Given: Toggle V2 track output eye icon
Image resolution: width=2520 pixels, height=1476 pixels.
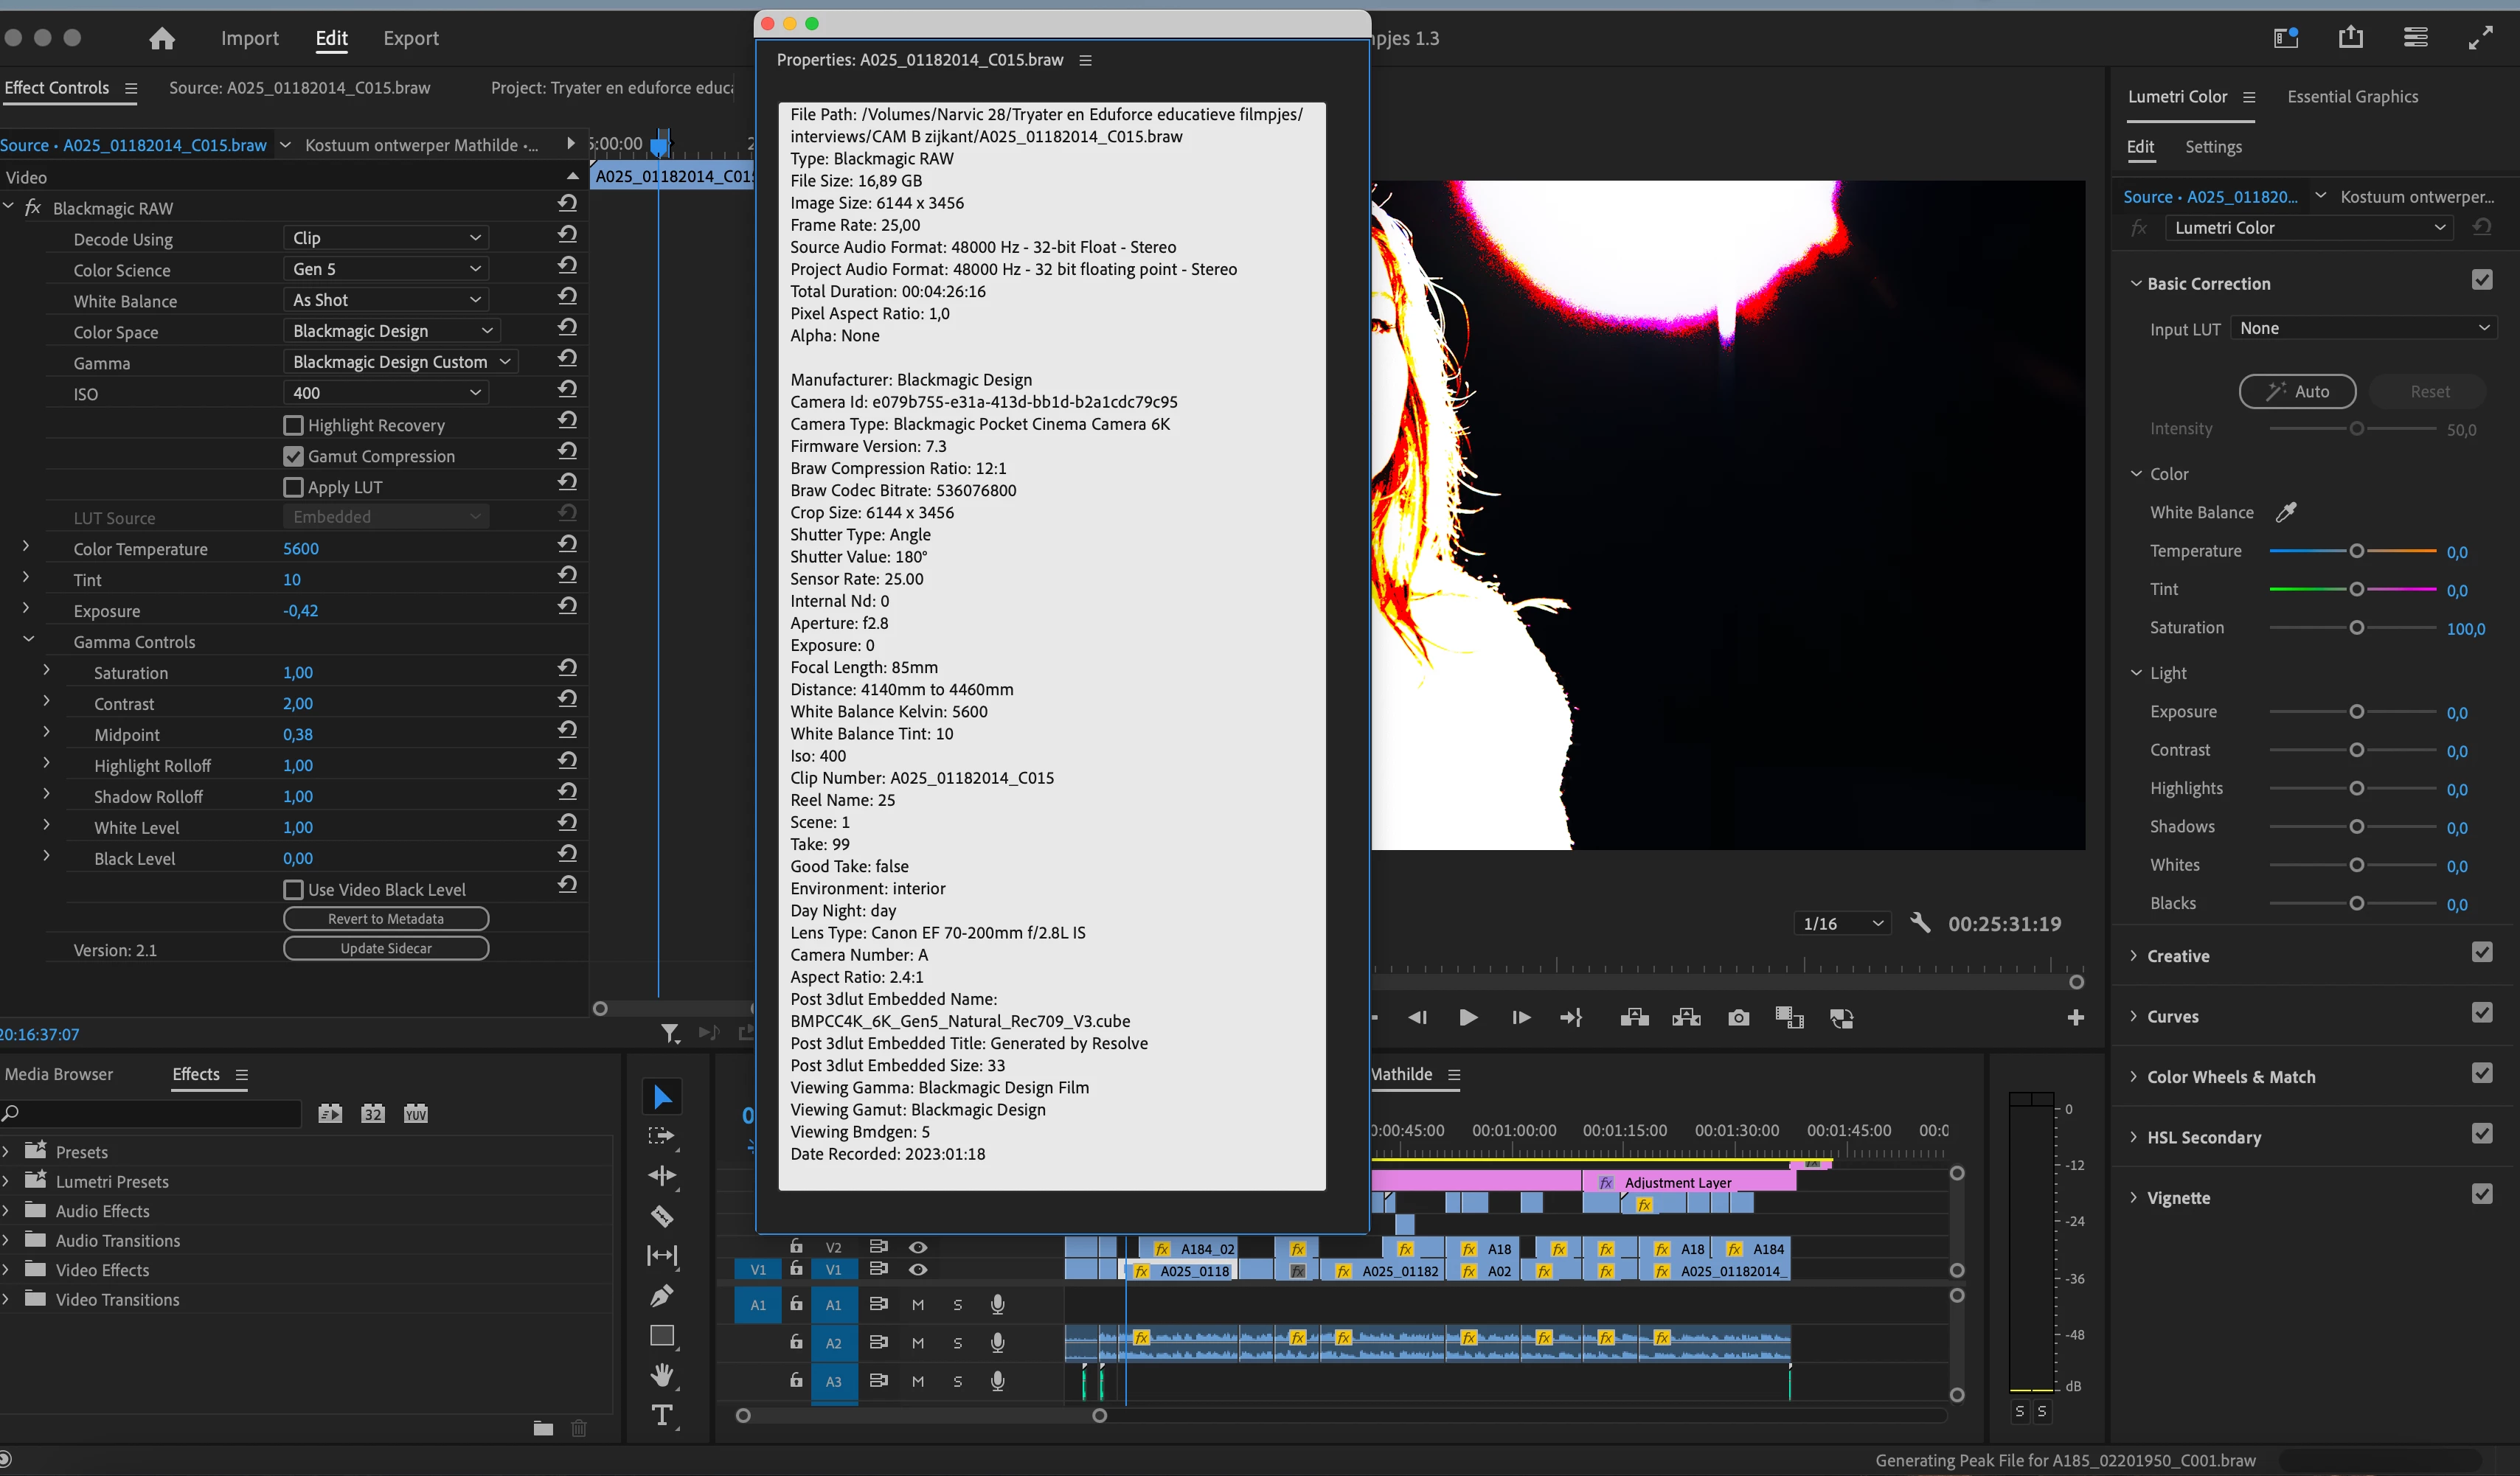Looking at the screenshot, I should [917, 1247].
